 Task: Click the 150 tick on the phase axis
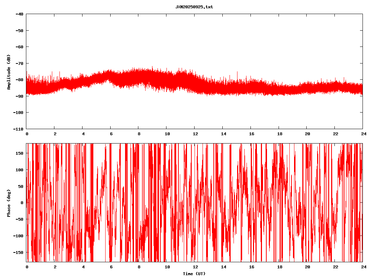pyautogui.click(x=19, y=153)
